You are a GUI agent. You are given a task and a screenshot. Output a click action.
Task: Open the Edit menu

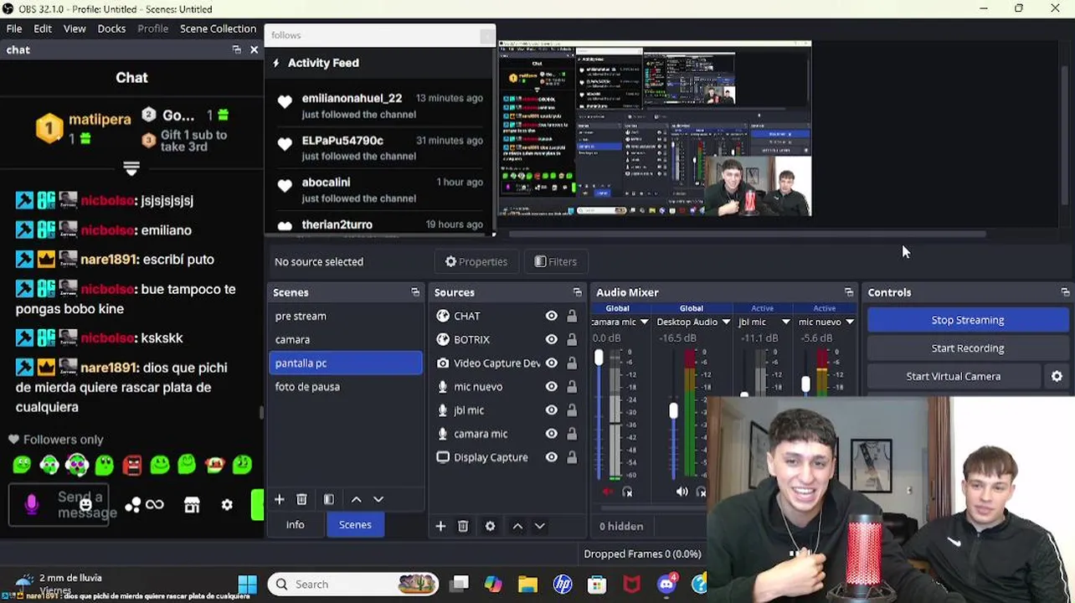pyautogui.click(x=43, y=28)
